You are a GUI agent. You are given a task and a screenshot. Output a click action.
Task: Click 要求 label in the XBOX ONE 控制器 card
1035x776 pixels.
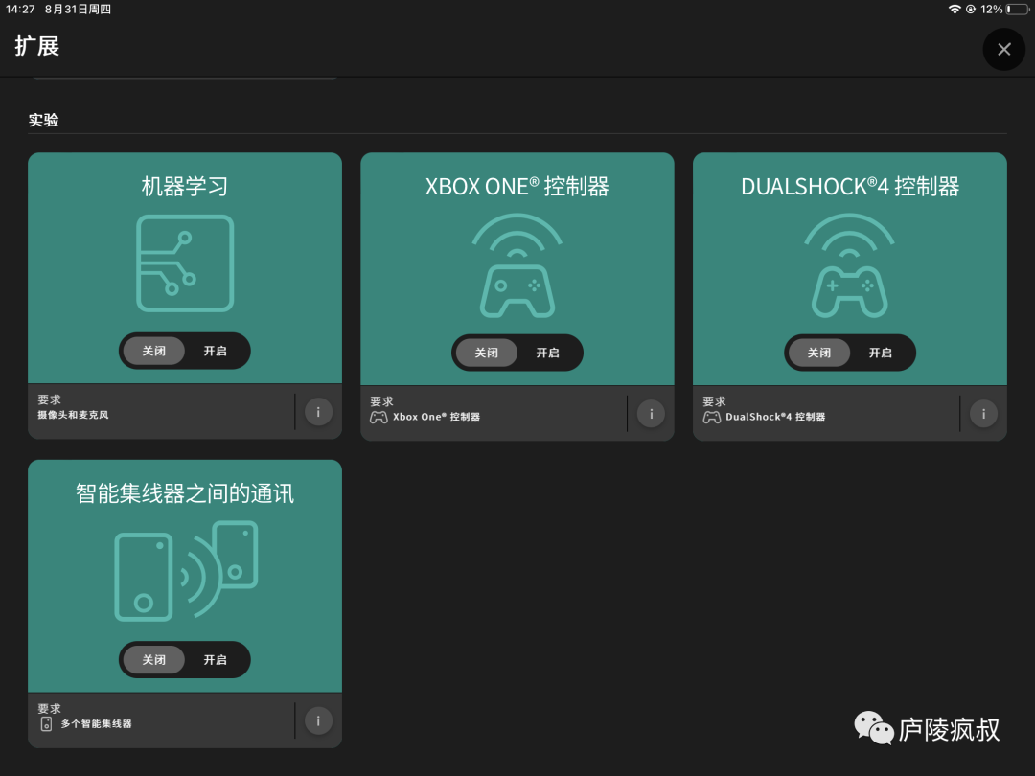[x=382, y=401]
